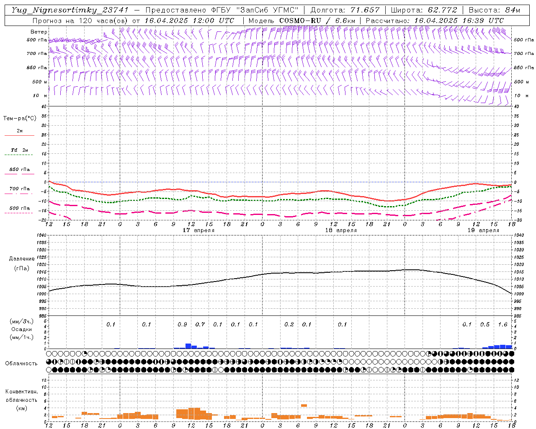Click the 19 апреля date label
The height and width of the screenshot is (429, 536).
click(483, 230)
